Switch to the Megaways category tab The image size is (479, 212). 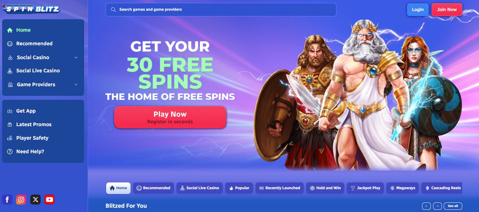403,188
